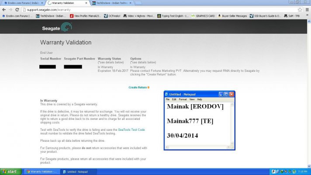Click the Create Return link
This screenshot has height=175, width=311.
(139, 87)
